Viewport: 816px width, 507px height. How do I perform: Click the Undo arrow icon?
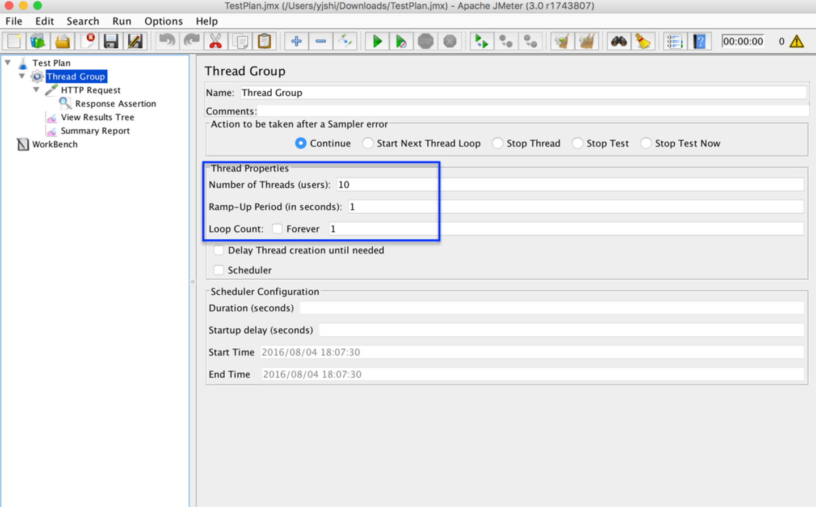[167, 41]
